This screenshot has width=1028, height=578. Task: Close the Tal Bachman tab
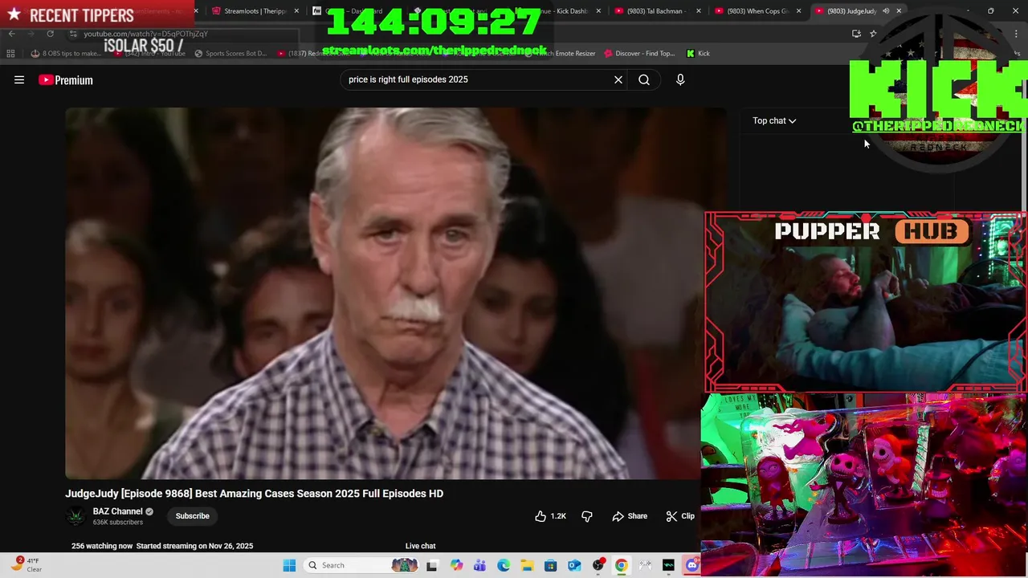click(698, 11)
